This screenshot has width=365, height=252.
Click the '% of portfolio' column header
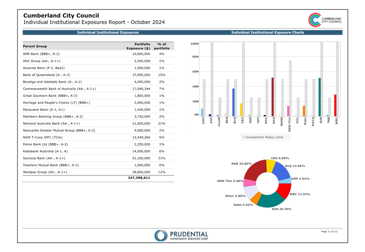(x=162, y=46)
